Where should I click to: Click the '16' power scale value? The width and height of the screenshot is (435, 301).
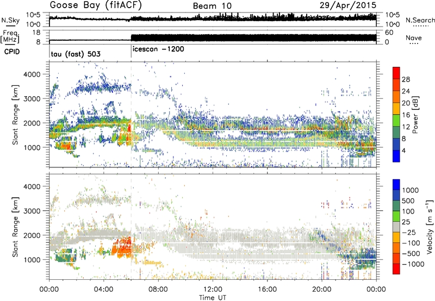tap(406, 115)
